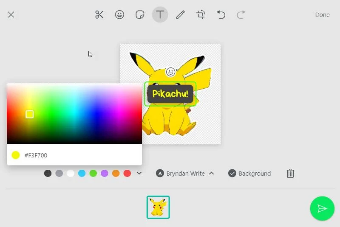Undo the last edit
The image size is (340, 227).
(221, 15)
